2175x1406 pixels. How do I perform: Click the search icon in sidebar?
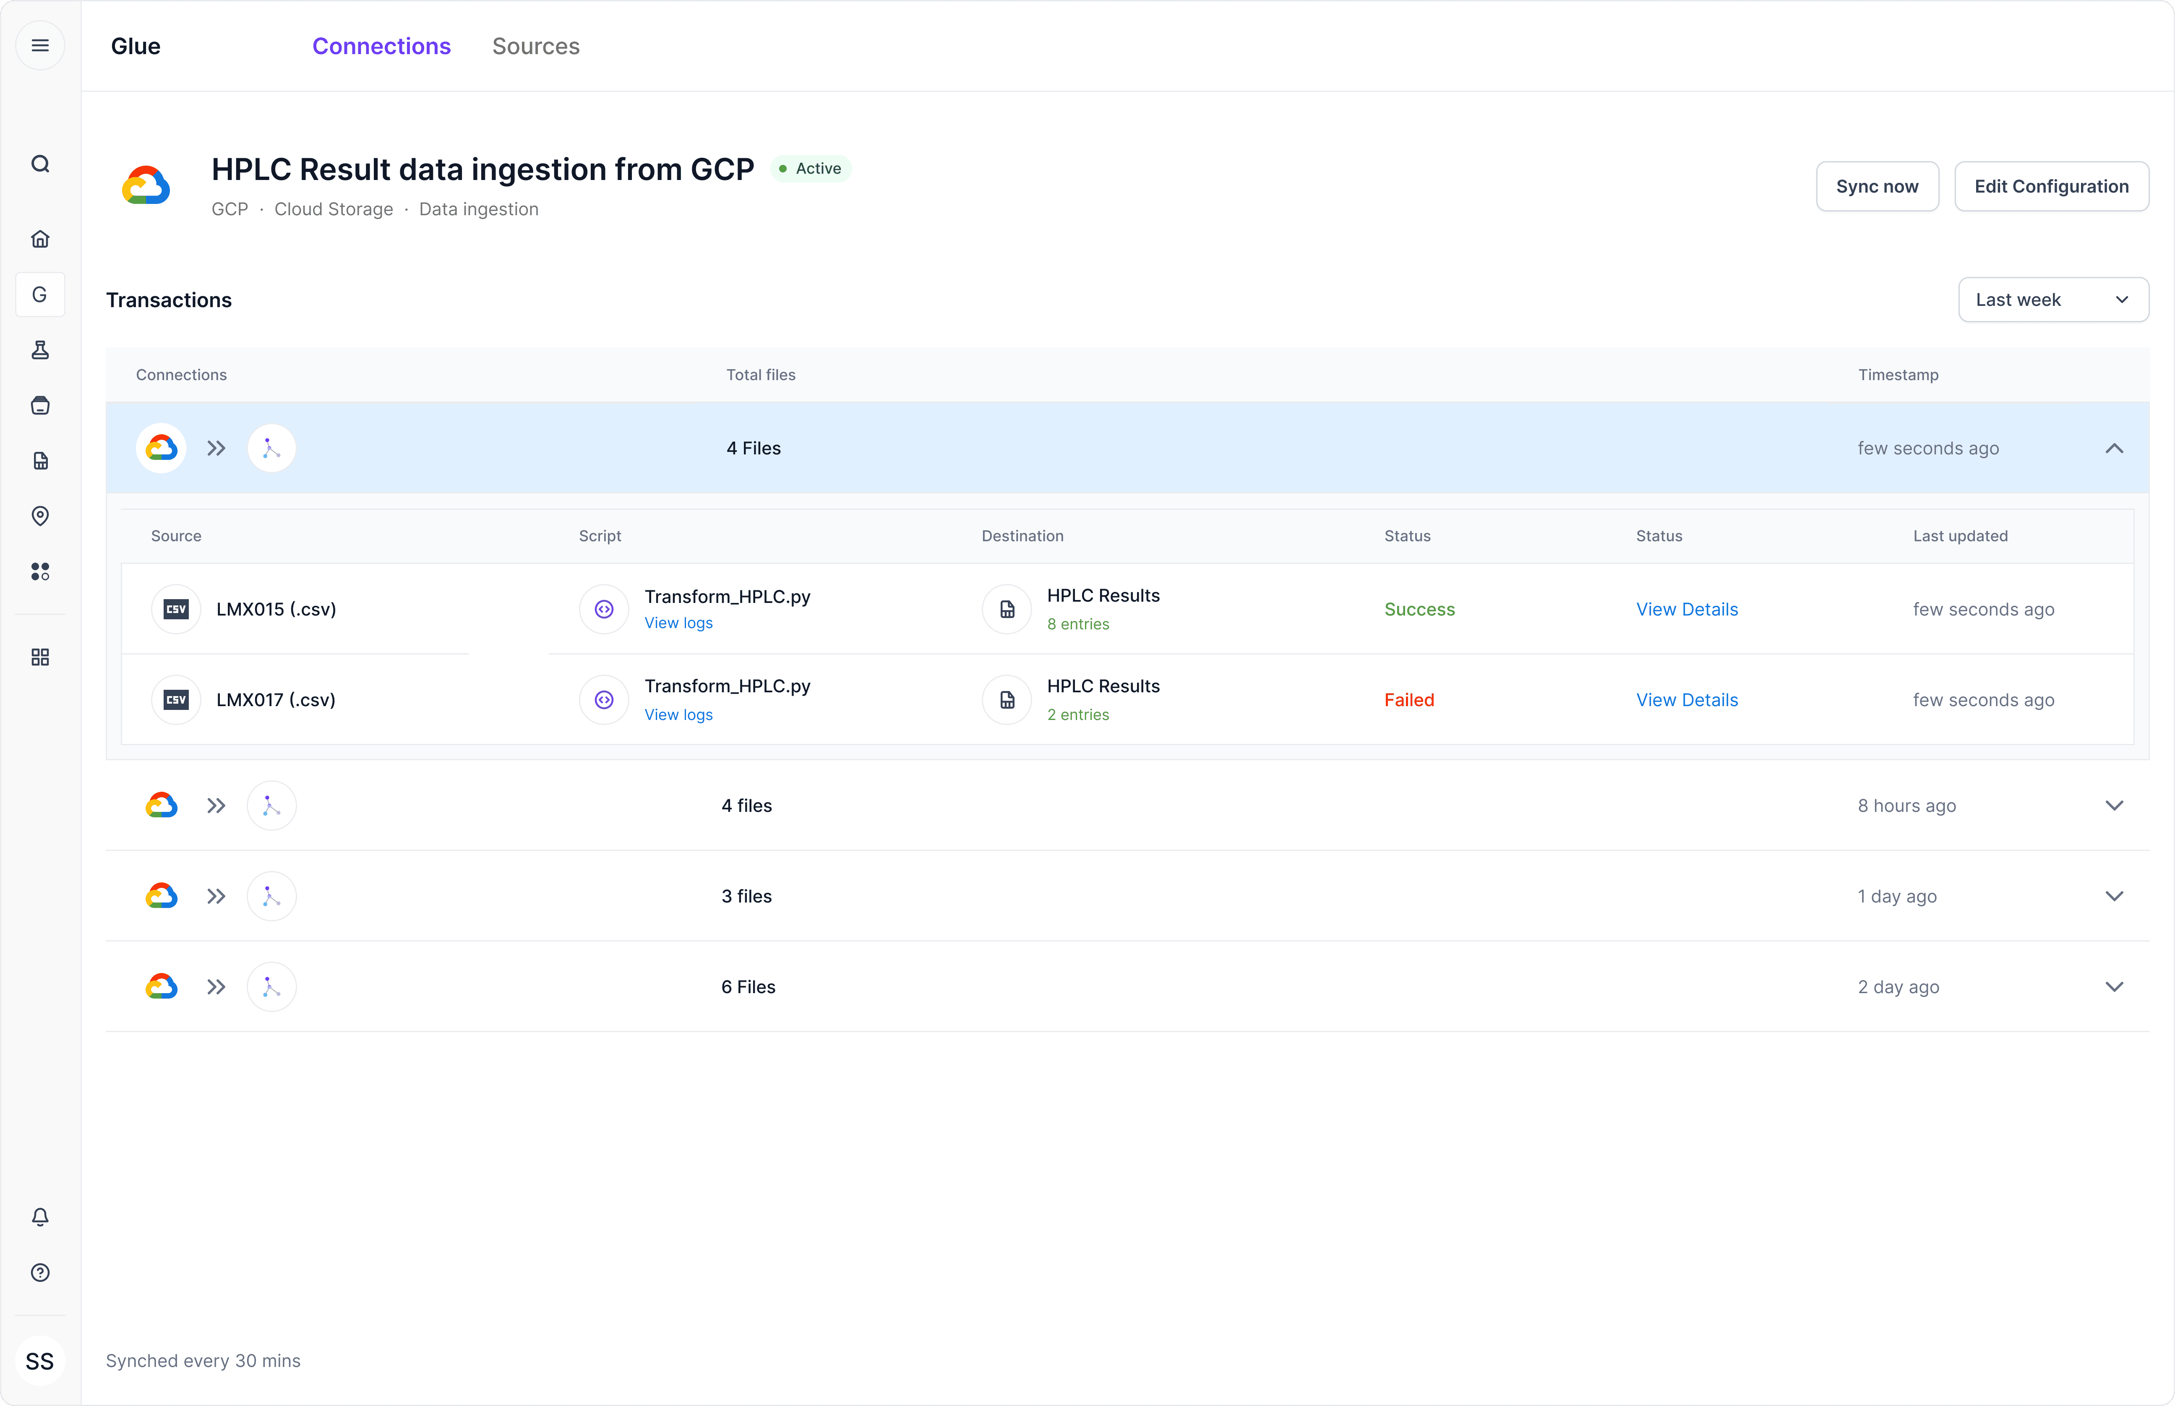[x=40, y=164]
